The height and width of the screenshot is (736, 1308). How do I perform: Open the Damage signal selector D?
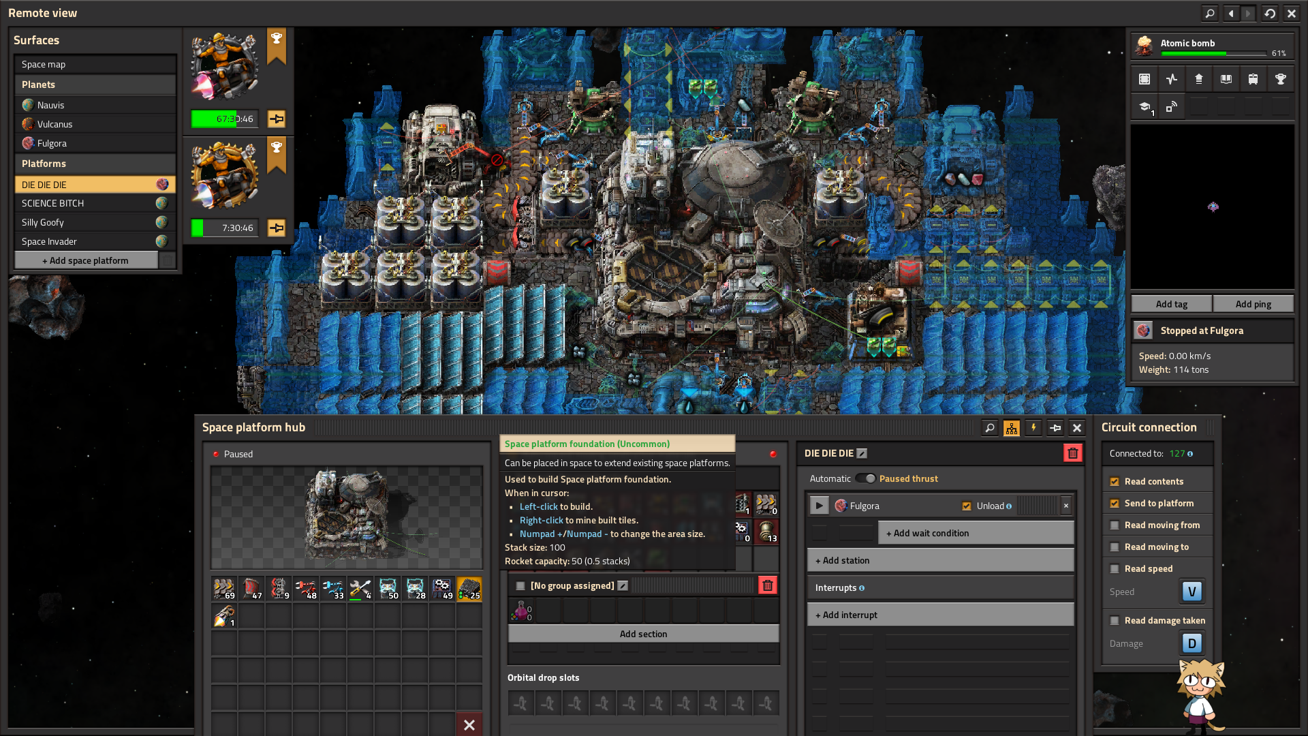(1192, 643)
